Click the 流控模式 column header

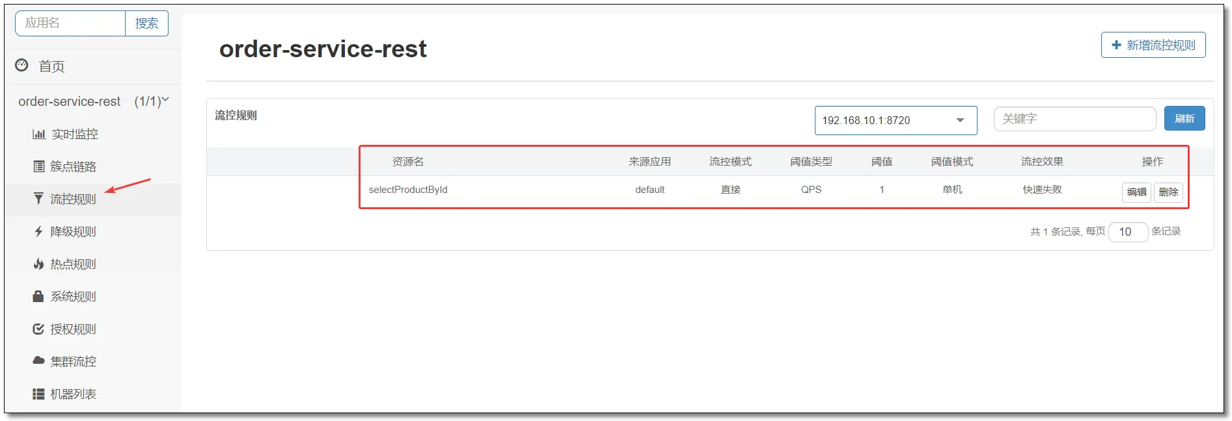(x=730, y=162)
